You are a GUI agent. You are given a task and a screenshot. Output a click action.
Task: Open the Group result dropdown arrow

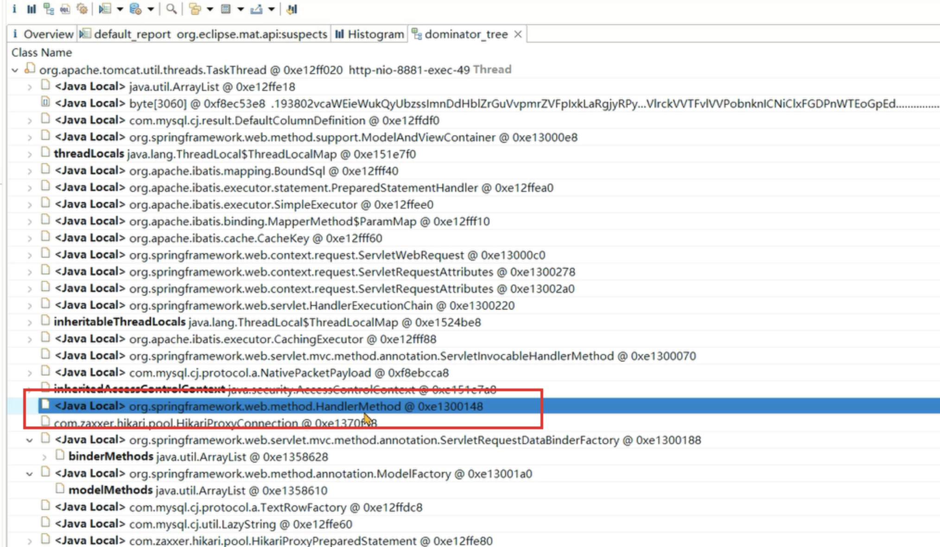[210, 9]
